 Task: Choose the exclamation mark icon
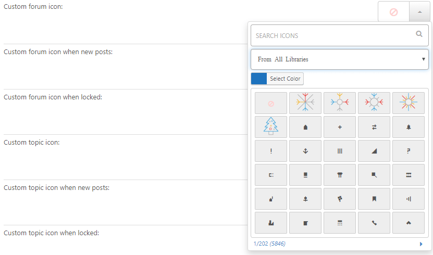pyautogui.click(x=271, y=151)
